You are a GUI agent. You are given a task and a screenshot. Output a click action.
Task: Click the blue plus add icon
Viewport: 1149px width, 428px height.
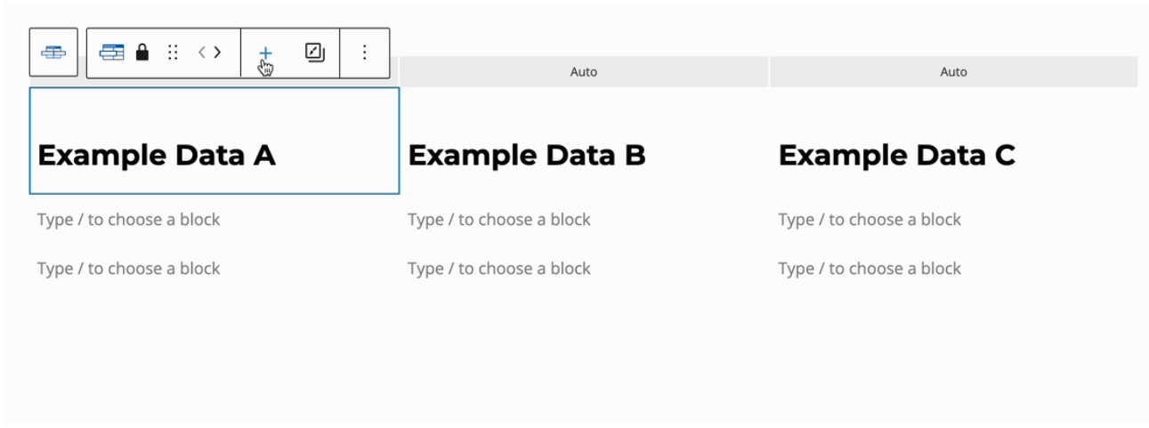tap(265, 52)
